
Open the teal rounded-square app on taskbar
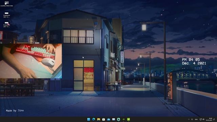click(118, 119)
